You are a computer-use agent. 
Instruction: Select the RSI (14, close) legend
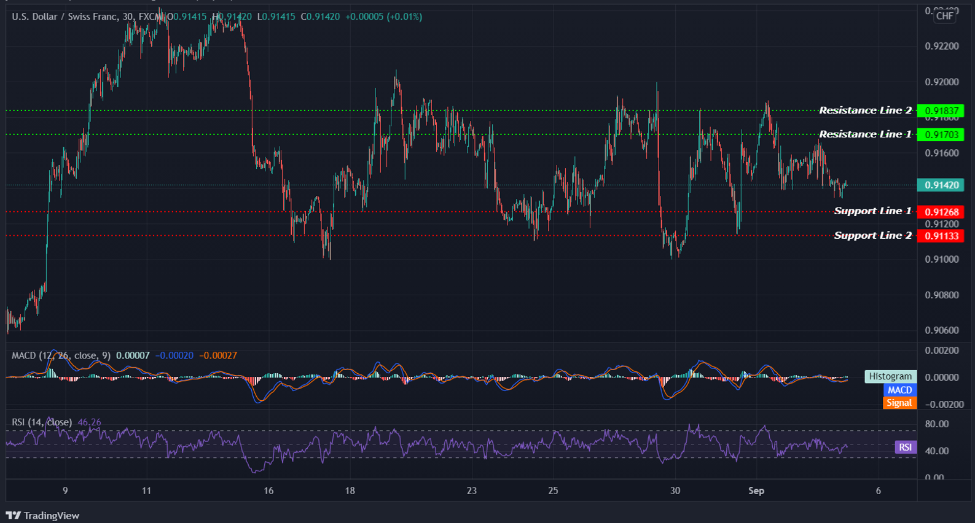point(42,422)
